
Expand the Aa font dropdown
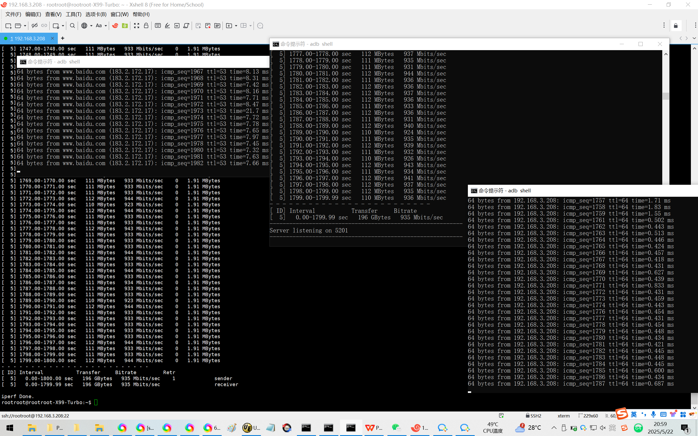click(x=106, y=26)
